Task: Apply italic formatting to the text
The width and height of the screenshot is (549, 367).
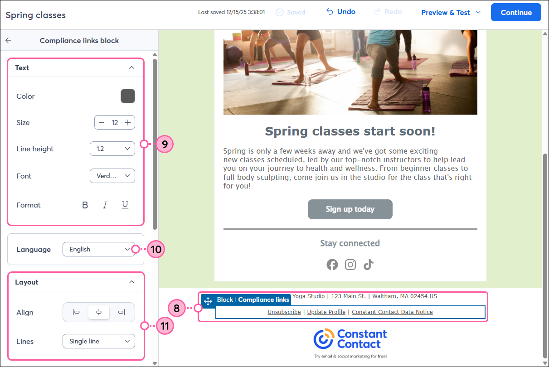Action: [105, 205]
